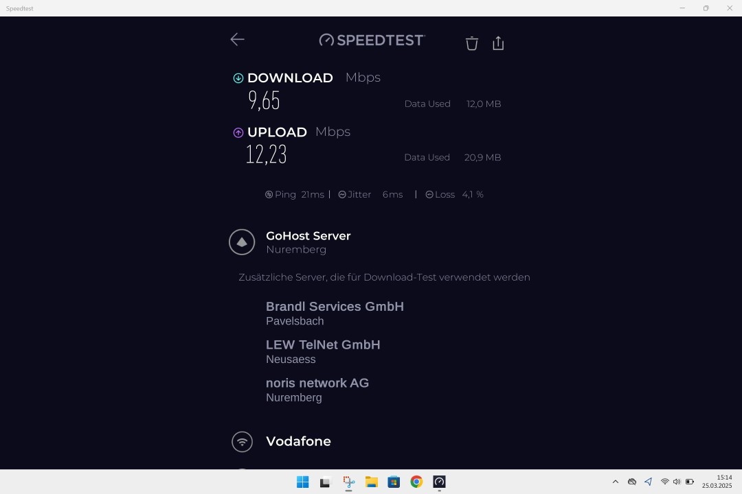The width and height of the screenshot is (742, 494).
Task: Show hidden system tray icons
Action: click(x=615, y=482)
